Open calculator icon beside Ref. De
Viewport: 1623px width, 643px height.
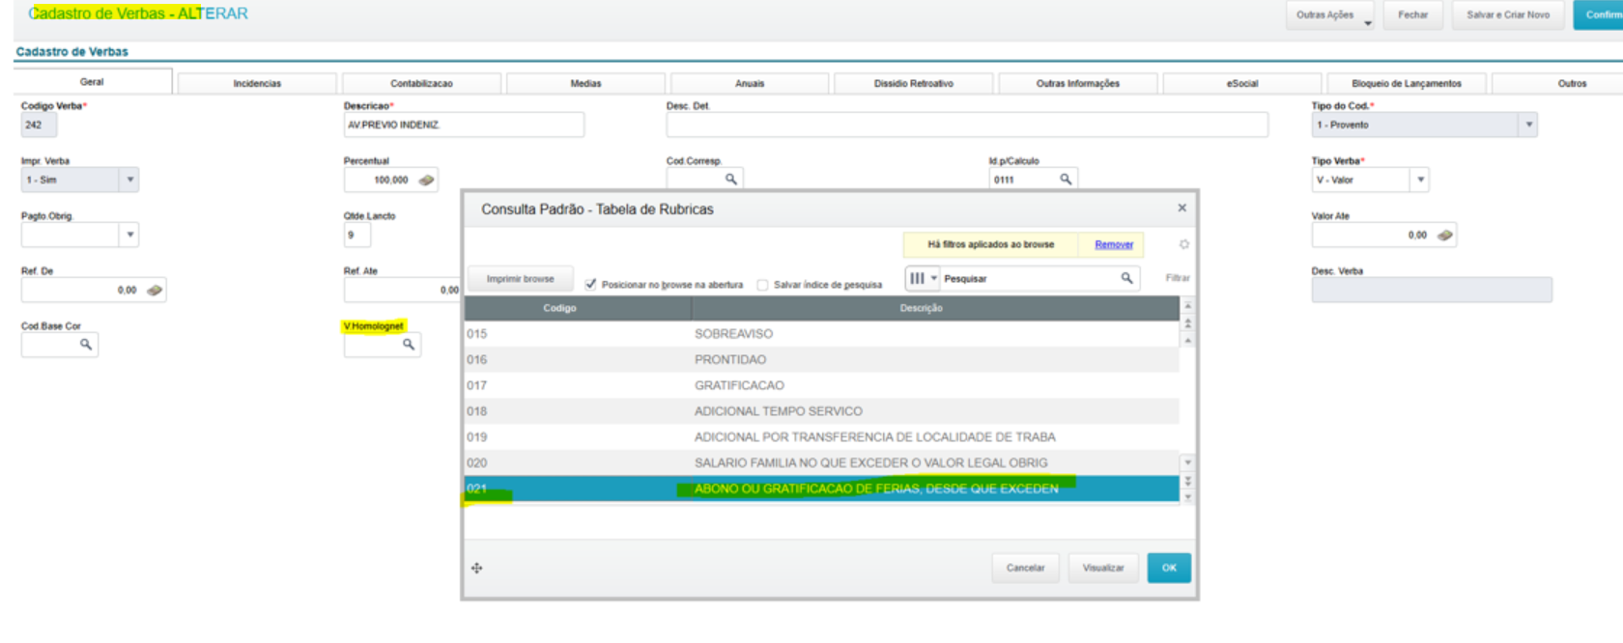pyautogui.click(x=154, y=290)
